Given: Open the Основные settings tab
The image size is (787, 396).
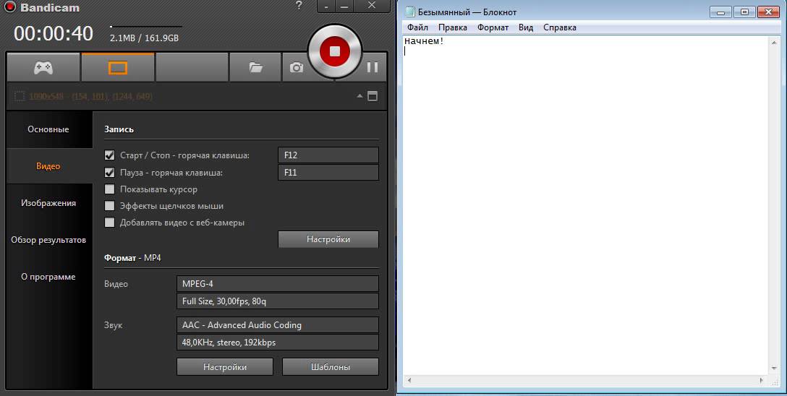Looking at the screenshot, I should (48, 129).
